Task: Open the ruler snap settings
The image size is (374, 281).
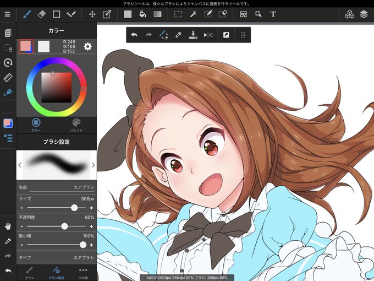Action: coord(8,78)
